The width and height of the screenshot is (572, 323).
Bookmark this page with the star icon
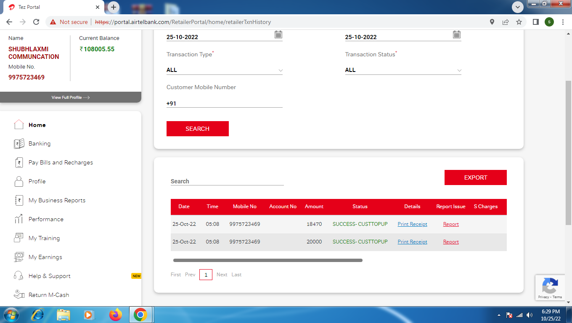pos(519,22)
